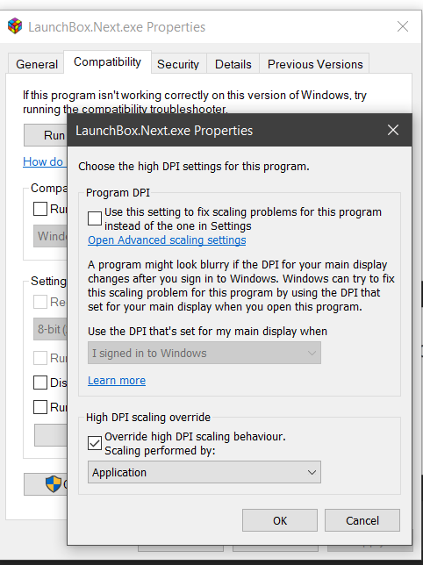423x565 pixels.
Task: Switch to the Security tab
Action: 178,64
